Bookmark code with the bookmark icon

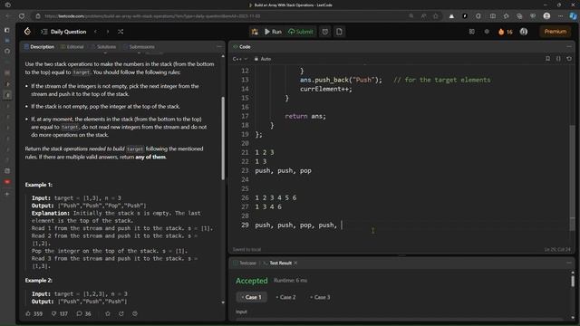pyautogui.click(x=547, y=59)
